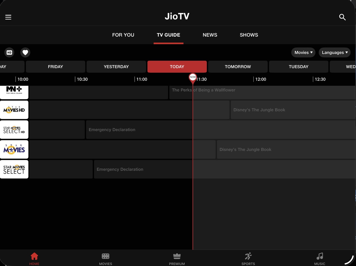
Task: Switch to the FOR YOU tab
Action: pos(123,35)
